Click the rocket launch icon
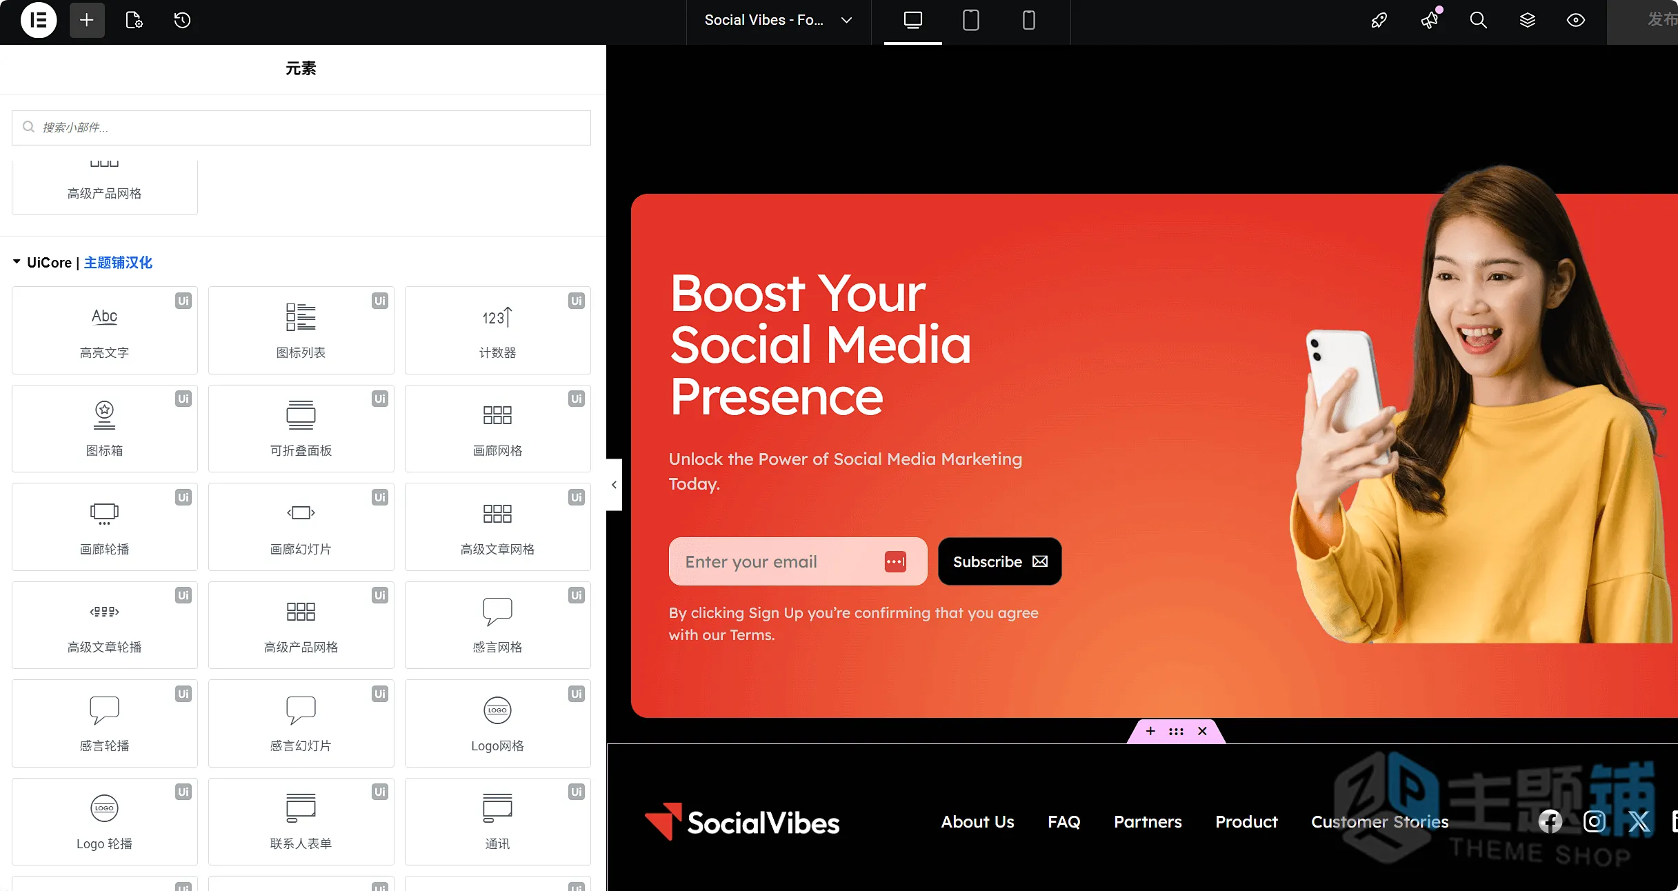 pyautogui.click(x=1379, y=20)
